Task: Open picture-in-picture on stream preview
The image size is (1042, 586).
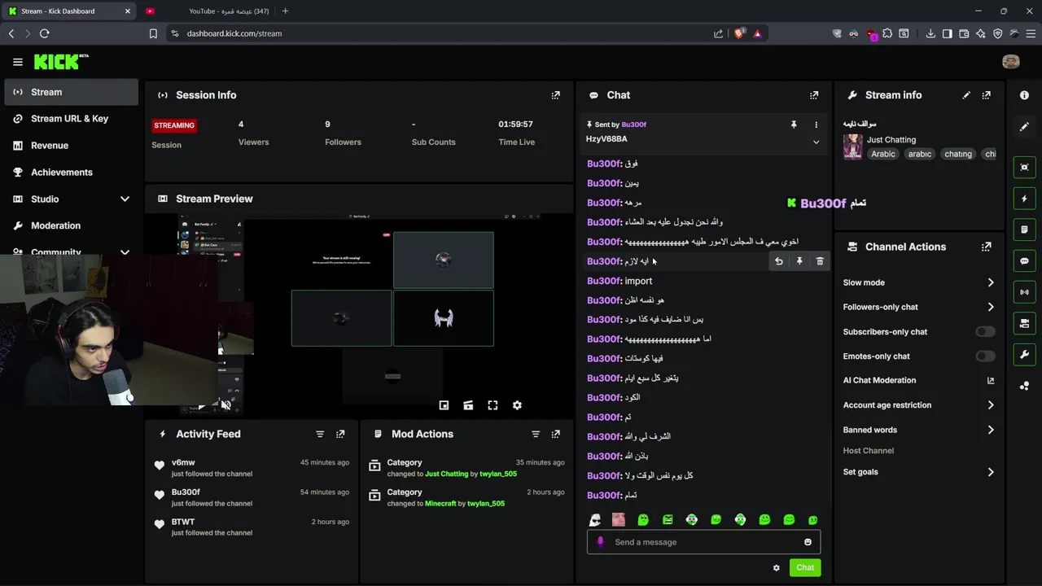Action: click(x=444, y=405)
